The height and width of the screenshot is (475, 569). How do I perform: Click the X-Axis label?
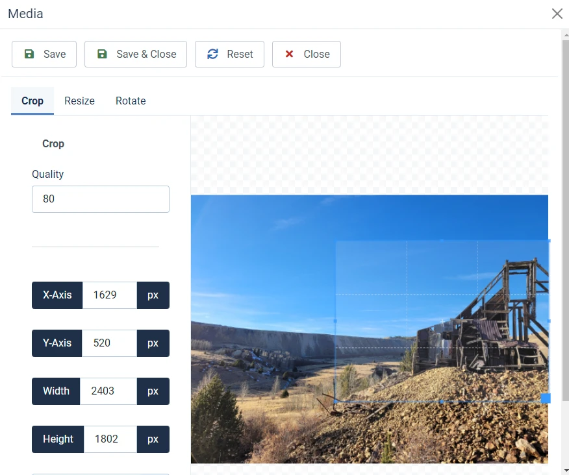(x=57, y=295)
